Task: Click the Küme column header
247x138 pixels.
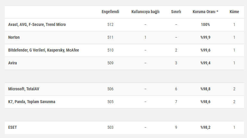Action: (x=234, y=12)
